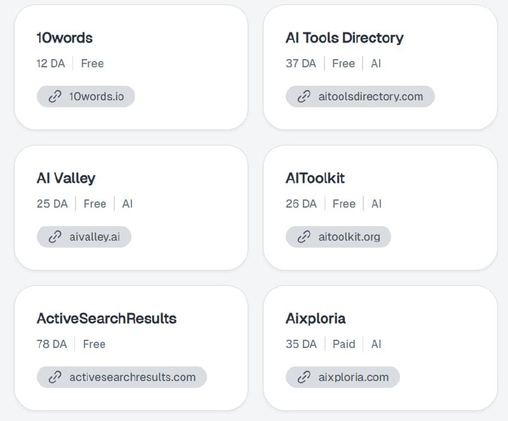Screen dimensions: 508x421
Task: Open the activesearchresults.com link
Action: point(132,377)
